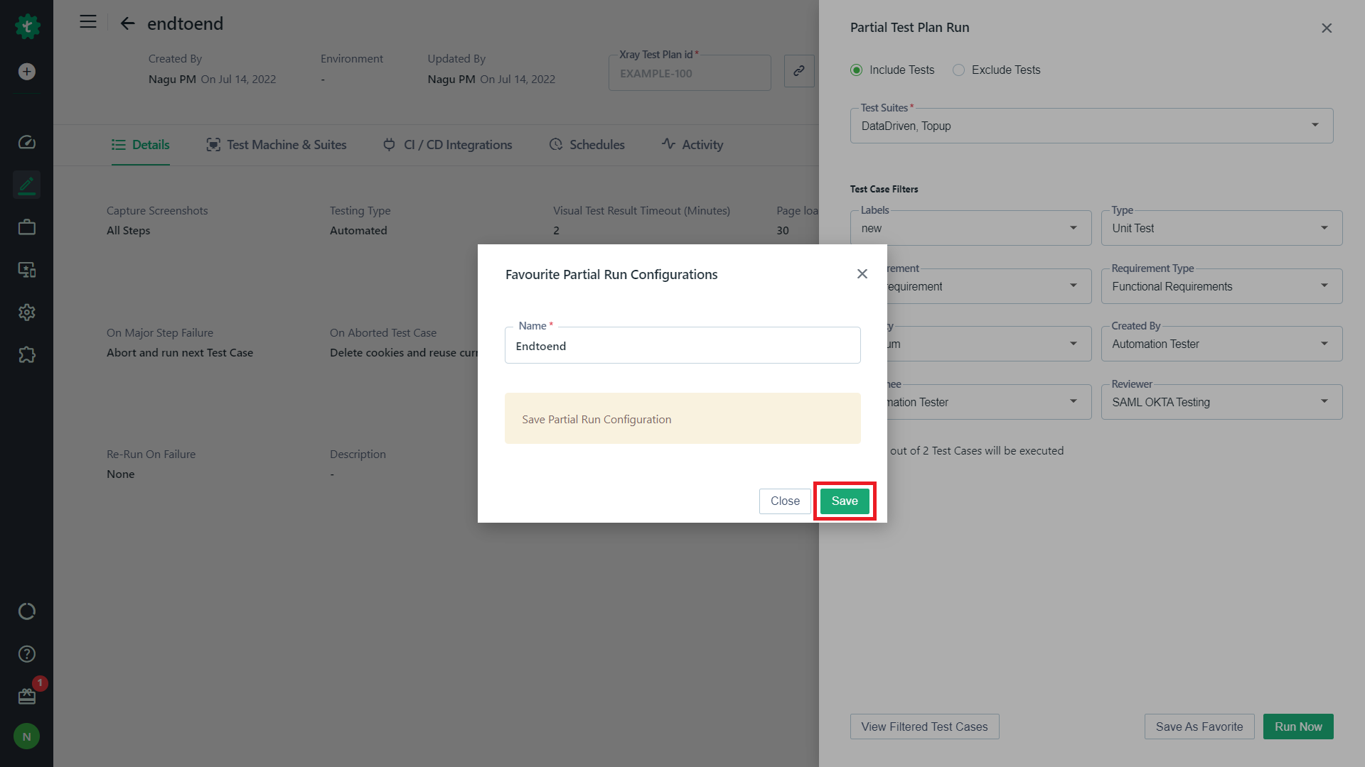Click the link icon beside Xray Test Plan id
This screenshot has height=767, width=1365.
(x=799, y=71)
